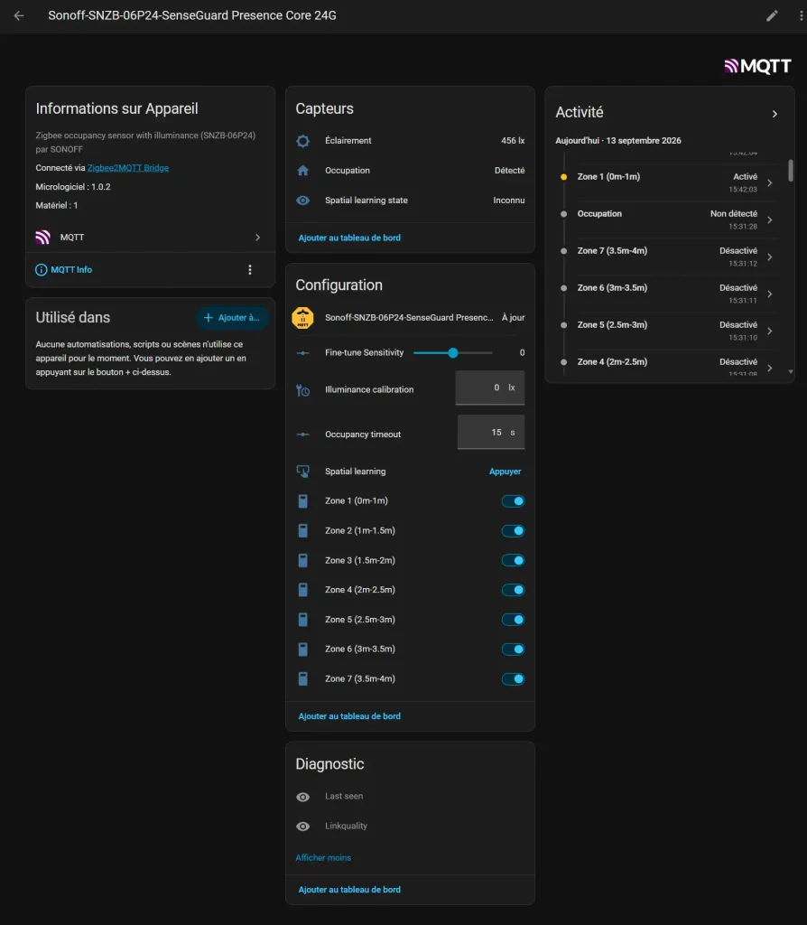Viewport: 807px width, 925px height.
Task: Click the Occupation home icon
Action: pyautogui.click(x=303, y=171)
